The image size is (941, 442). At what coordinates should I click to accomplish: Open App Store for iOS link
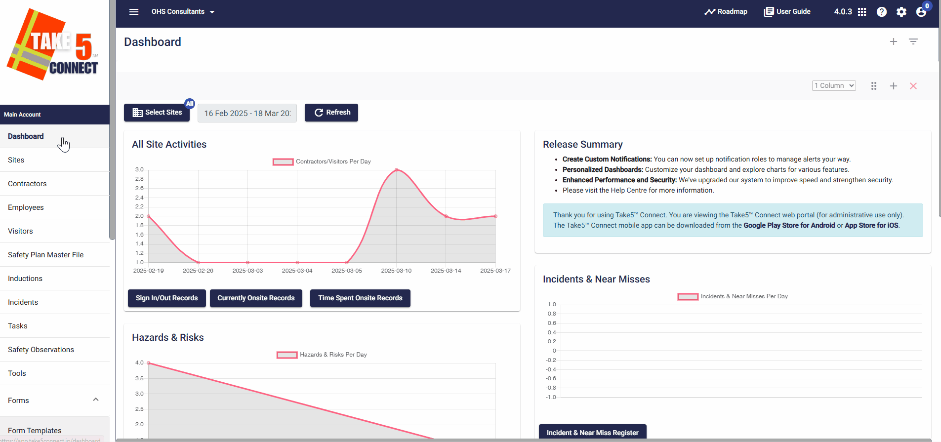pyautogui.click(x=871, y=225)
